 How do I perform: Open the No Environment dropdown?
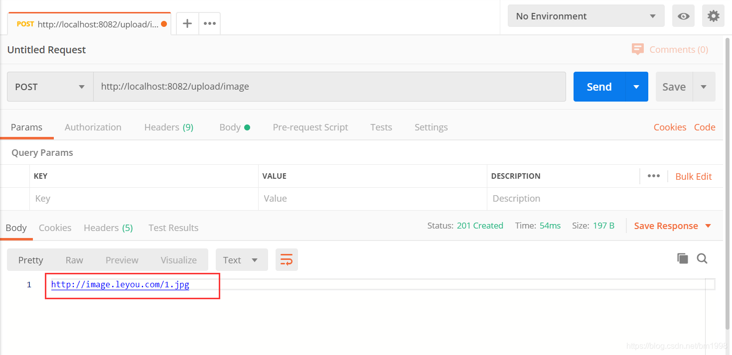pos(586,16)
